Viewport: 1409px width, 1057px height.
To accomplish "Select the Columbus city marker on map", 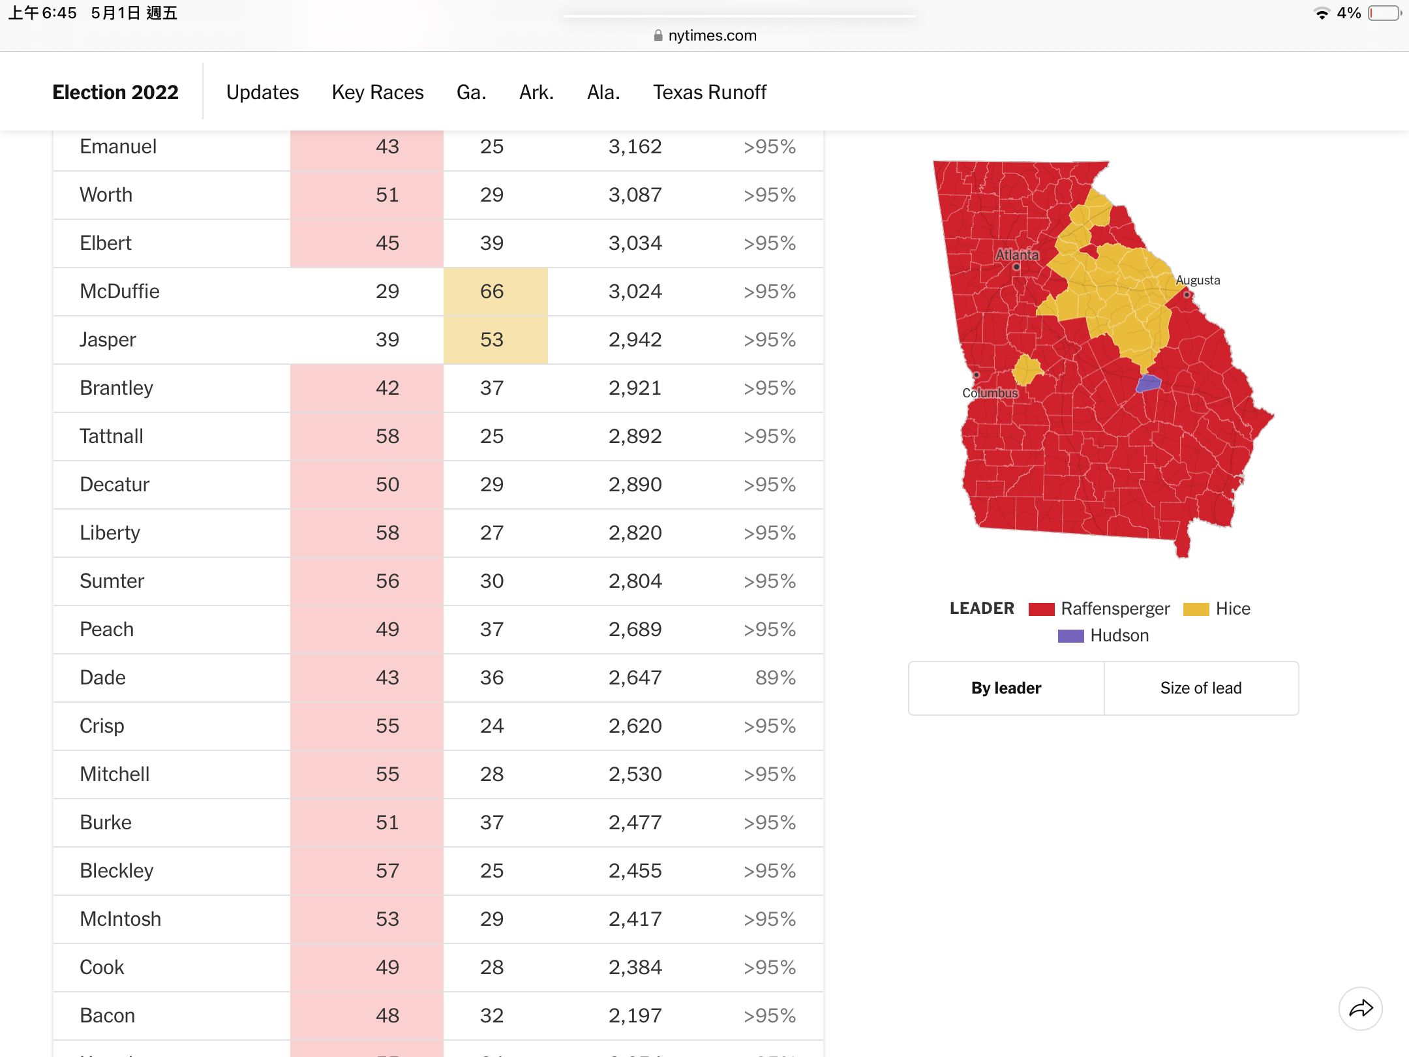I will tap(977, 375).
